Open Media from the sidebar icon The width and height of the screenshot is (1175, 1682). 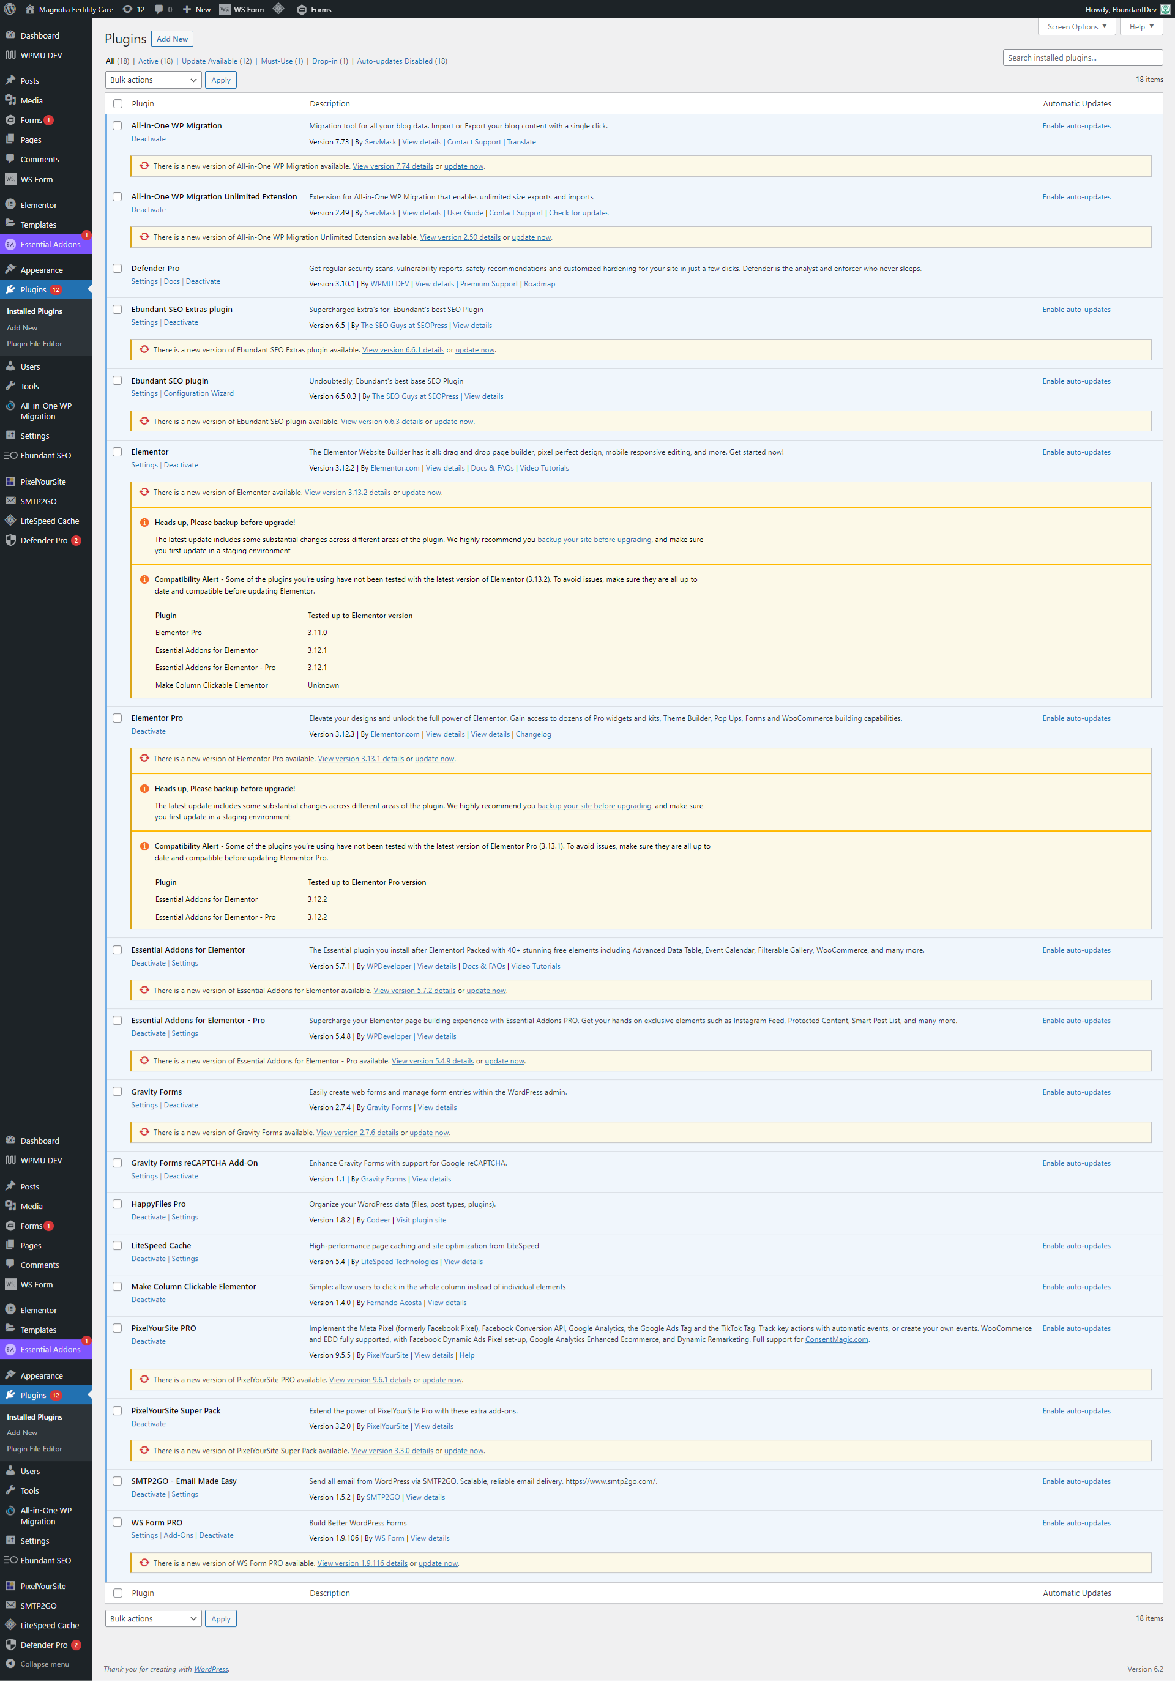10,100
